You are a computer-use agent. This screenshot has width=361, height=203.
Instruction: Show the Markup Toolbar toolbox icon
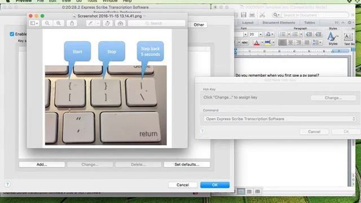click(120, 23)
